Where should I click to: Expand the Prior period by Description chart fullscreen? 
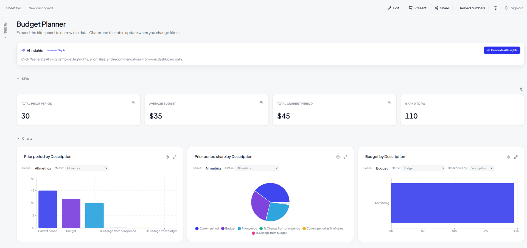(x=175, y=157)
